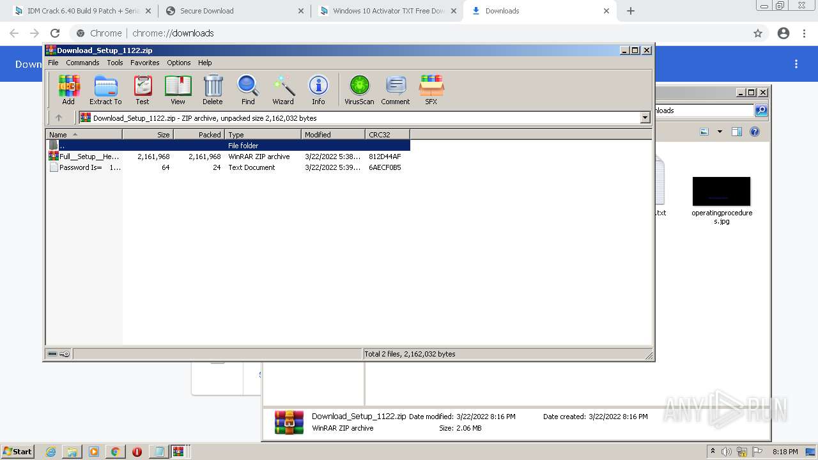
Task: Open downloads page more actions menu
Action: click(x=796, y=64)
